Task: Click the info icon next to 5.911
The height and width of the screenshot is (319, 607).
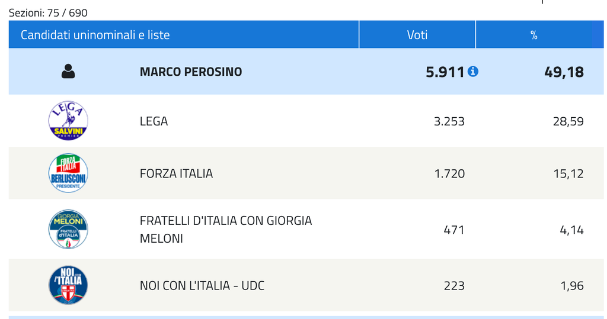Action: [x=473, y=72]
